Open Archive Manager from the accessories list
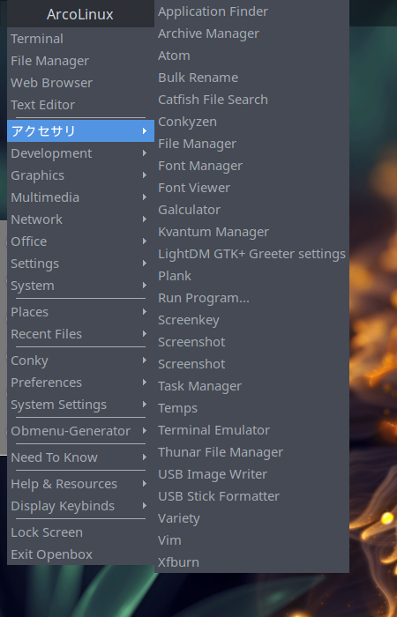This screenshot has height=617, width=397. coord(251,33)
